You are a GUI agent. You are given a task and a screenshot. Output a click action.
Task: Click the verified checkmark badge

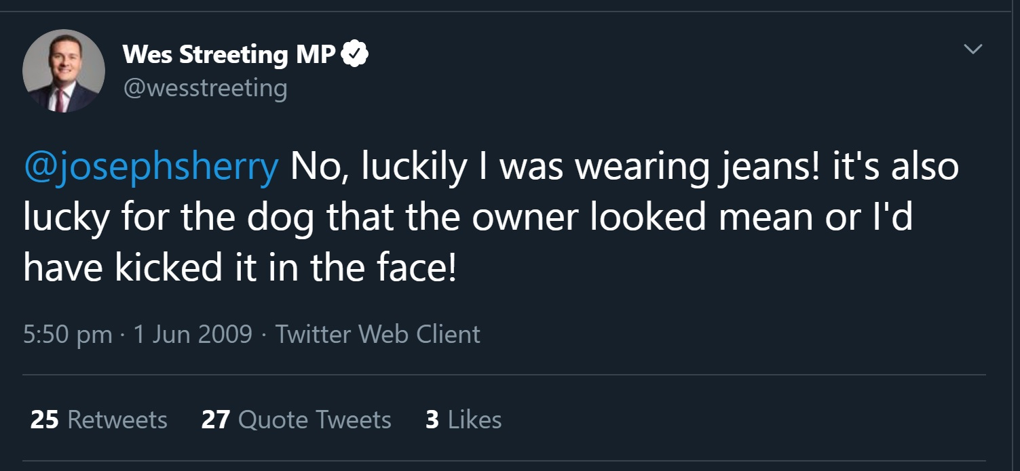(x=354, y=55)
